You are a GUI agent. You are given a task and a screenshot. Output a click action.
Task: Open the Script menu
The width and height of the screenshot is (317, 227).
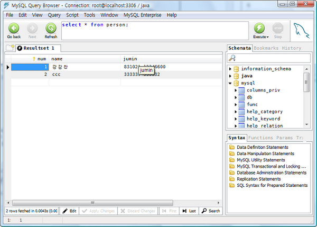[72, 15]
